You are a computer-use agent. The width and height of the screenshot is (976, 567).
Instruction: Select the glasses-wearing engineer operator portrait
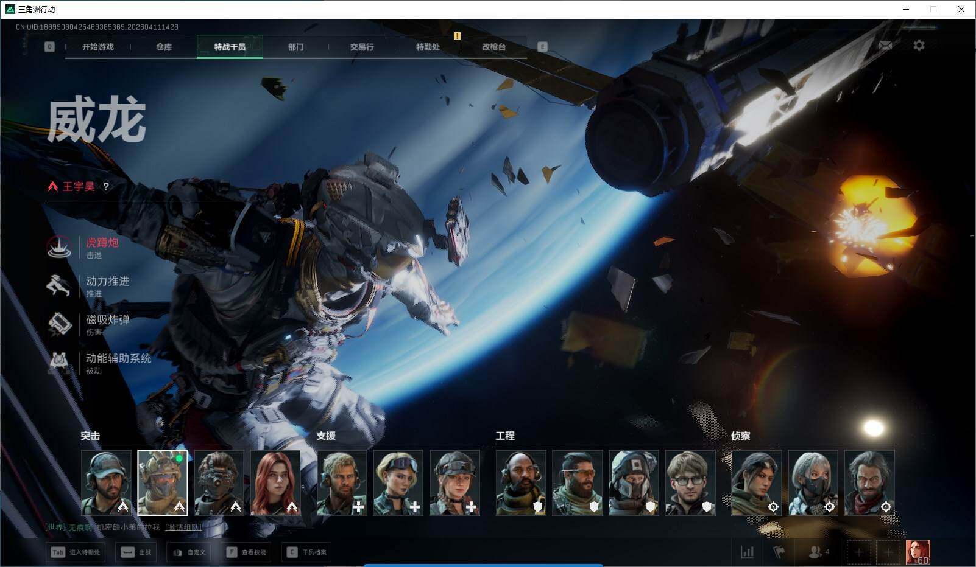click(x=690, y=482)
